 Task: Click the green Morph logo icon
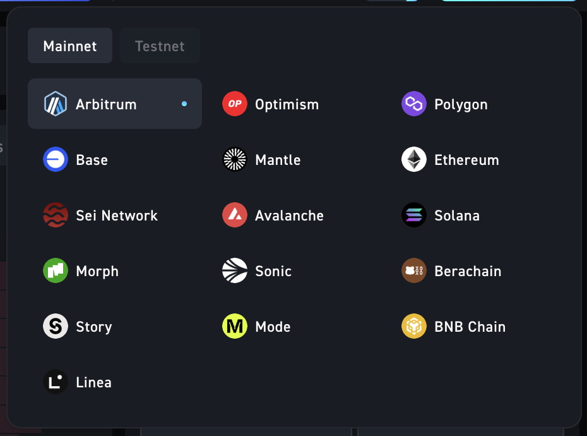56,271
